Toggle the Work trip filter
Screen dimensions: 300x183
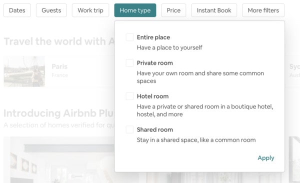(x=90, y=10)
